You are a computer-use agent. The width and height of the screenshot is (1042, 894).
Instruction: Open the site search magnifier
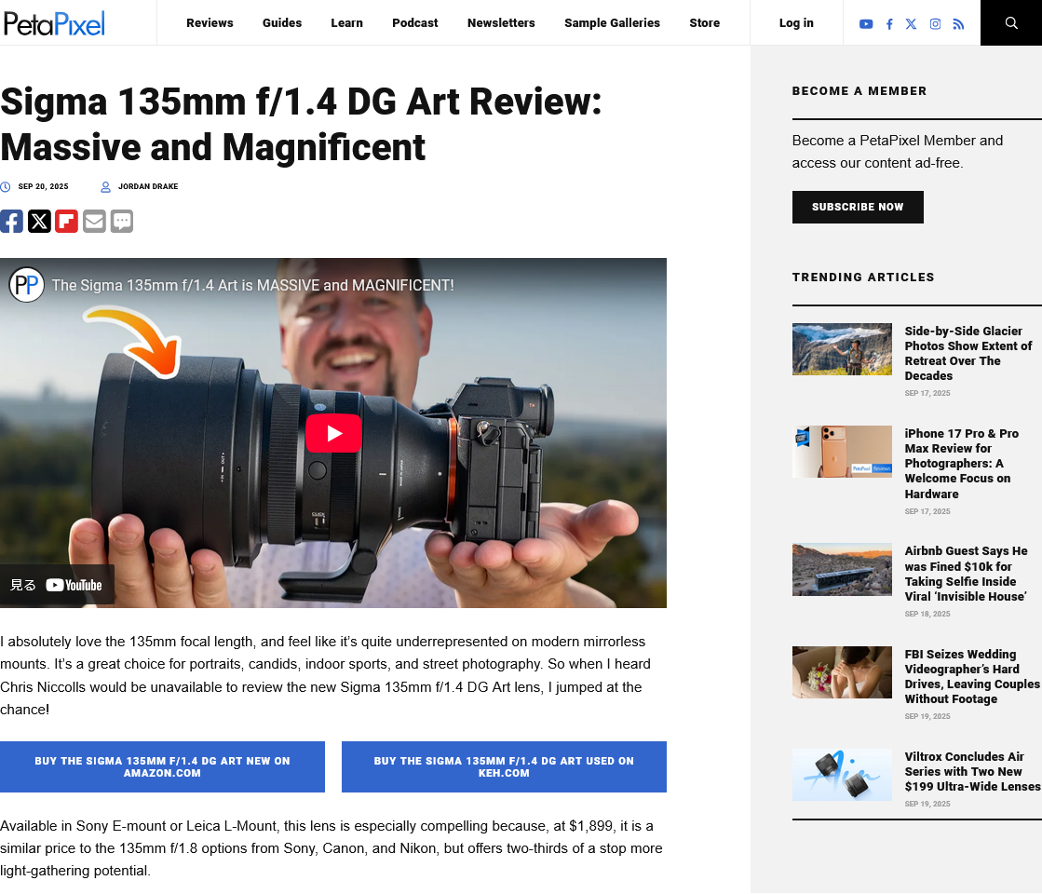tap(1011, 22)
